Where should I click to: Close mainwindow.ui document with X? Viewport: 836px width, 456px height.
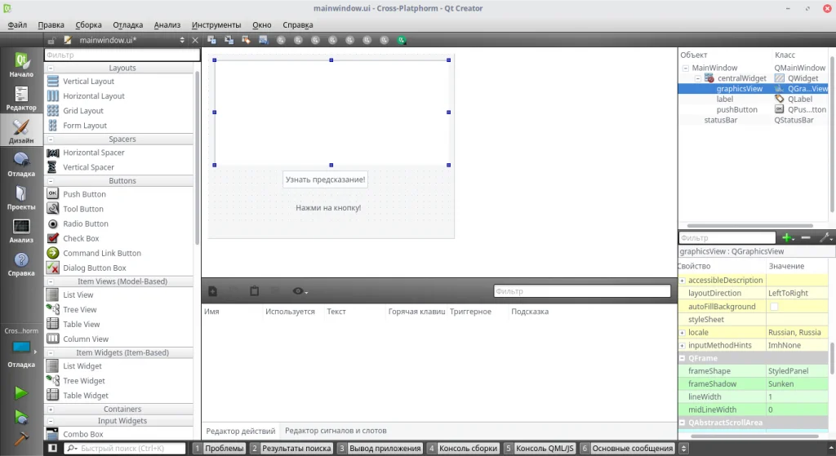(x=195, y=40)
